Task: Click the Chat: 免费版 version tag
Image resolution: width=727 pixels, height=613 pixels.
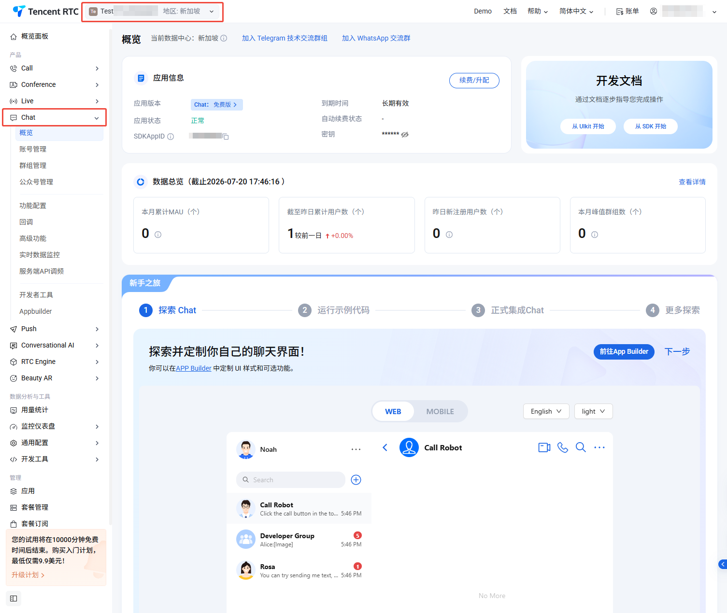Action: point(216,105)
